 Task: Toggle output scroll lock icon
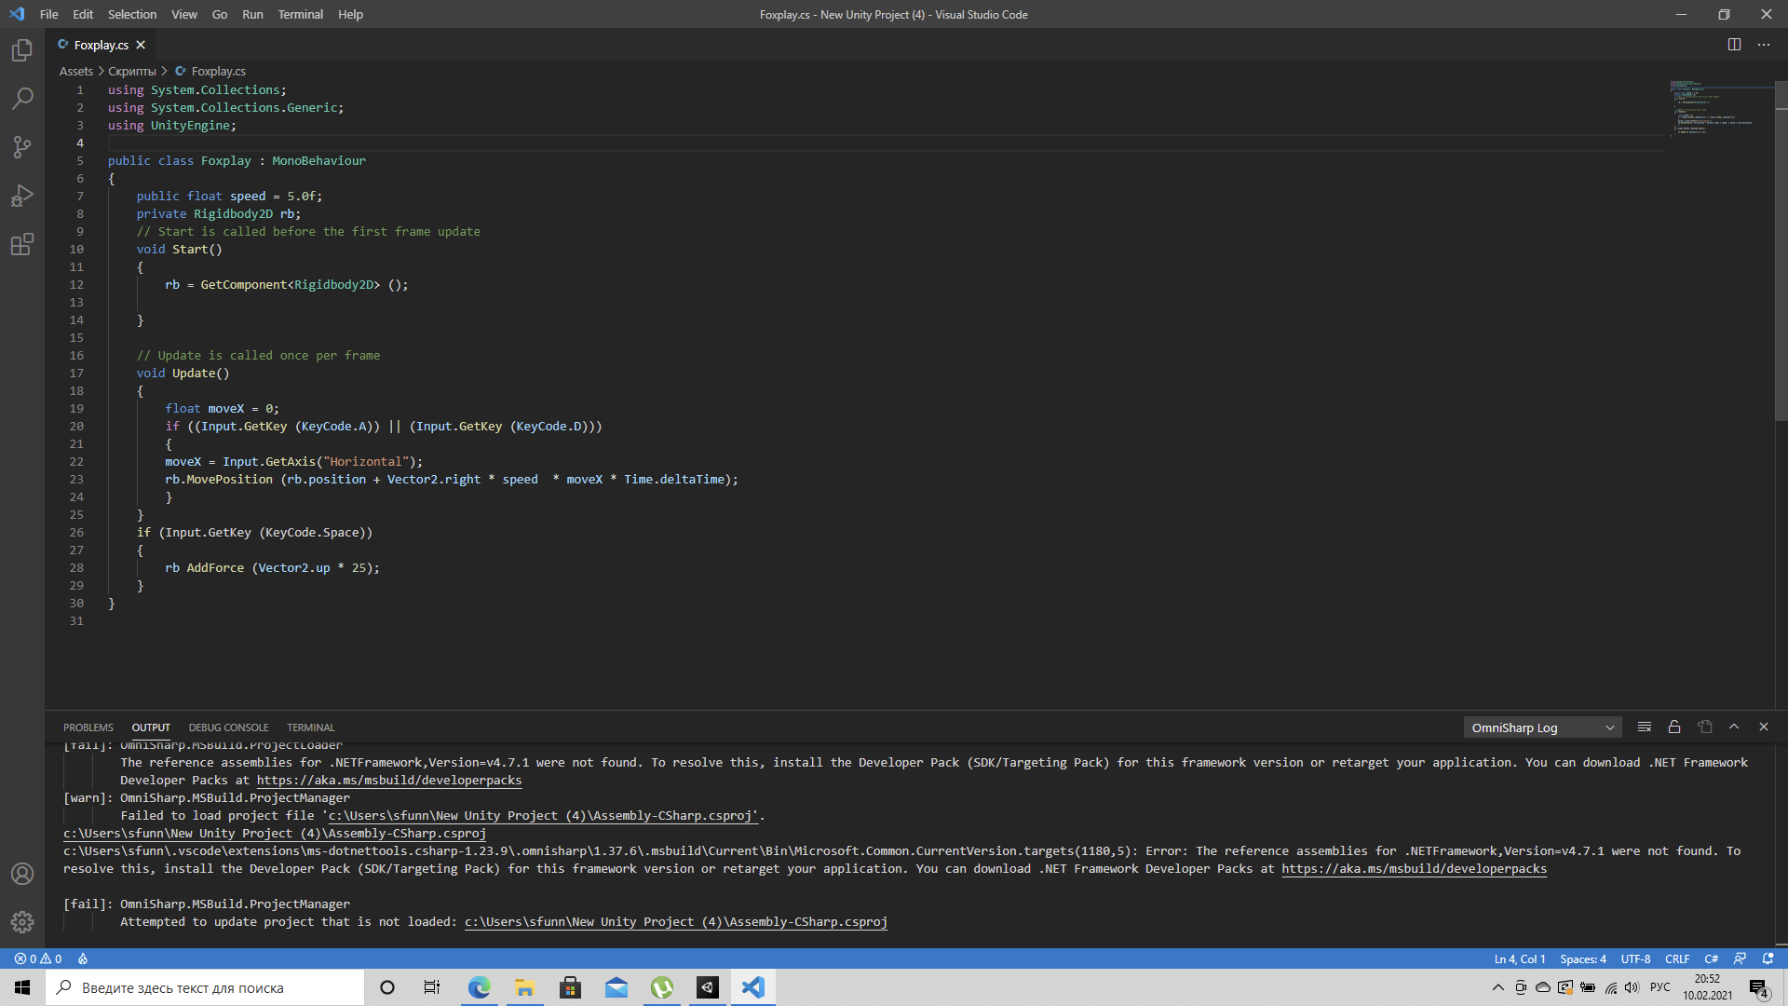click(1674, 727)
